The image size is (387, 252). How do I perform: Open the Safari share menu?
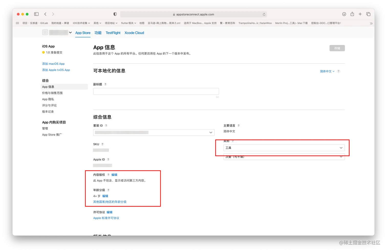click(x=352, y=14)
